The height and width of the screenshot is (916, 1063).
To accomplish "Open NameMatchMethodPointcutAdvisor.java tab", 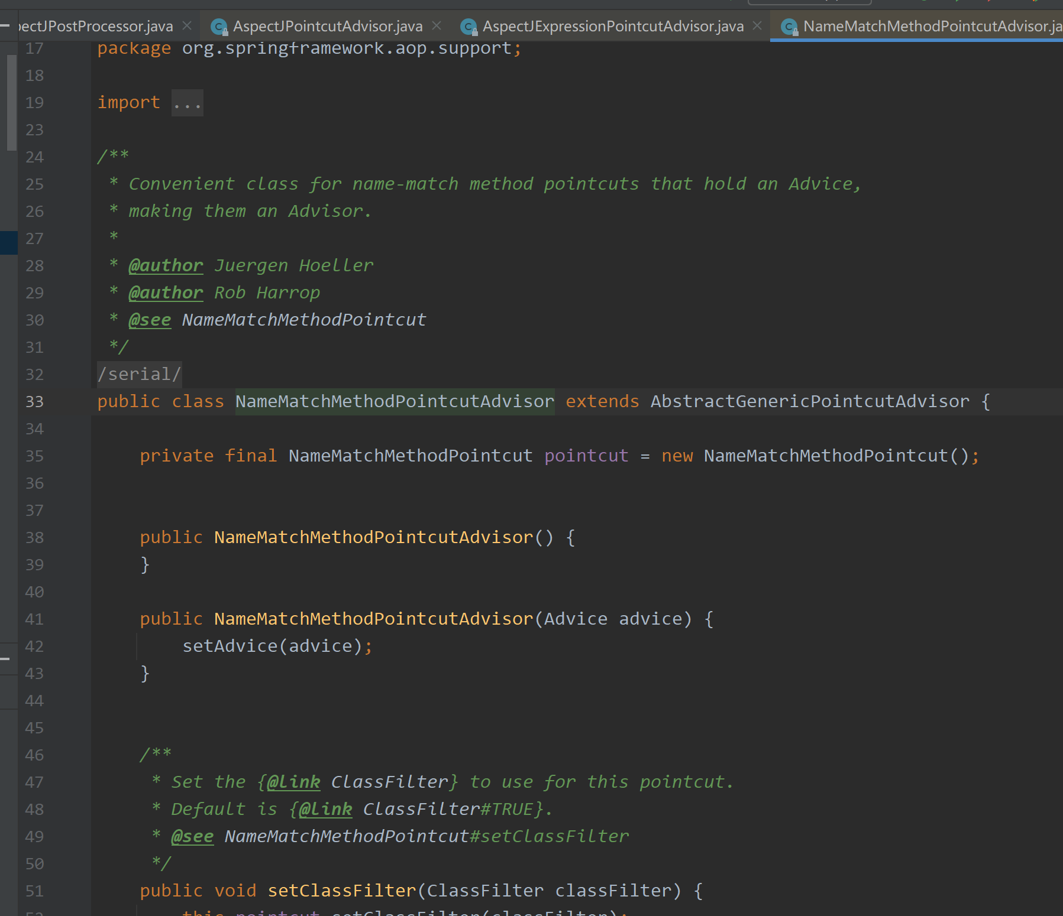I will (x=932, y=27).
